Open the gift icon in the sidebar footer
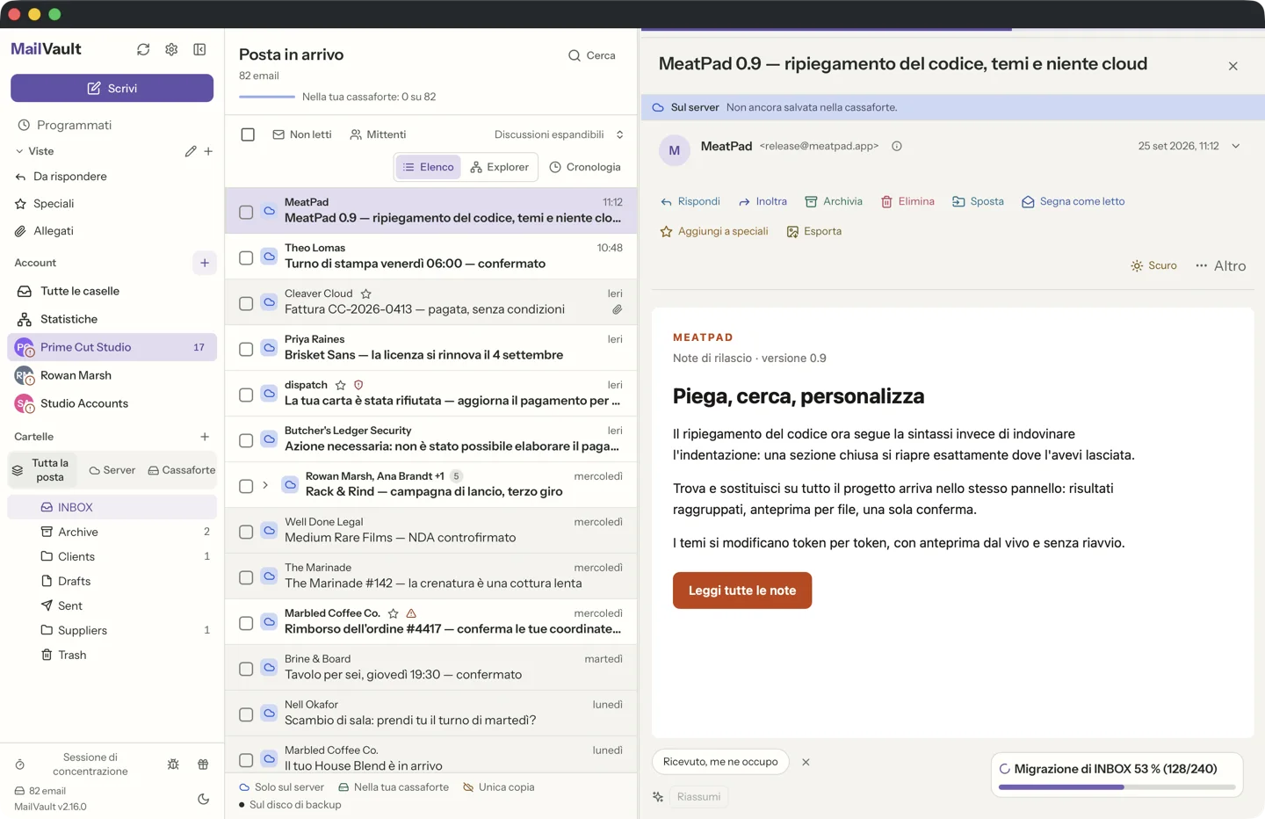 (203, 765)
